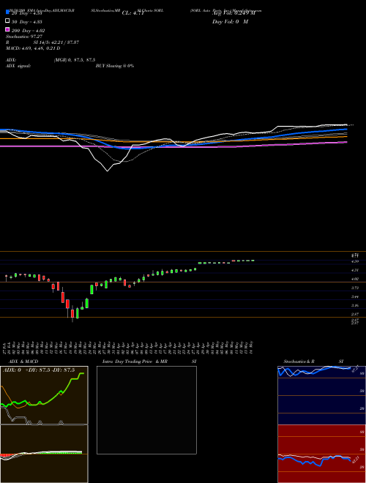Click the 'Stochastics: 97.27' readout

tap(24, 37)
